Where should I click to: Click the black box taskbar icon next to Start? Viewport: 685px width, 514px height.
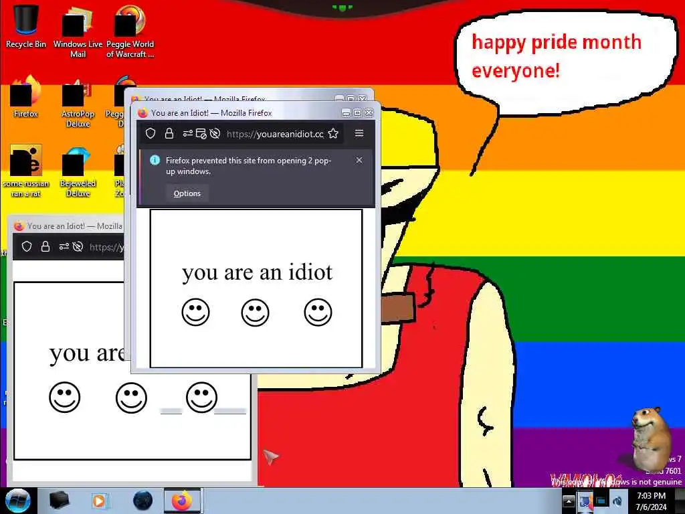click(x=59, y=501)
